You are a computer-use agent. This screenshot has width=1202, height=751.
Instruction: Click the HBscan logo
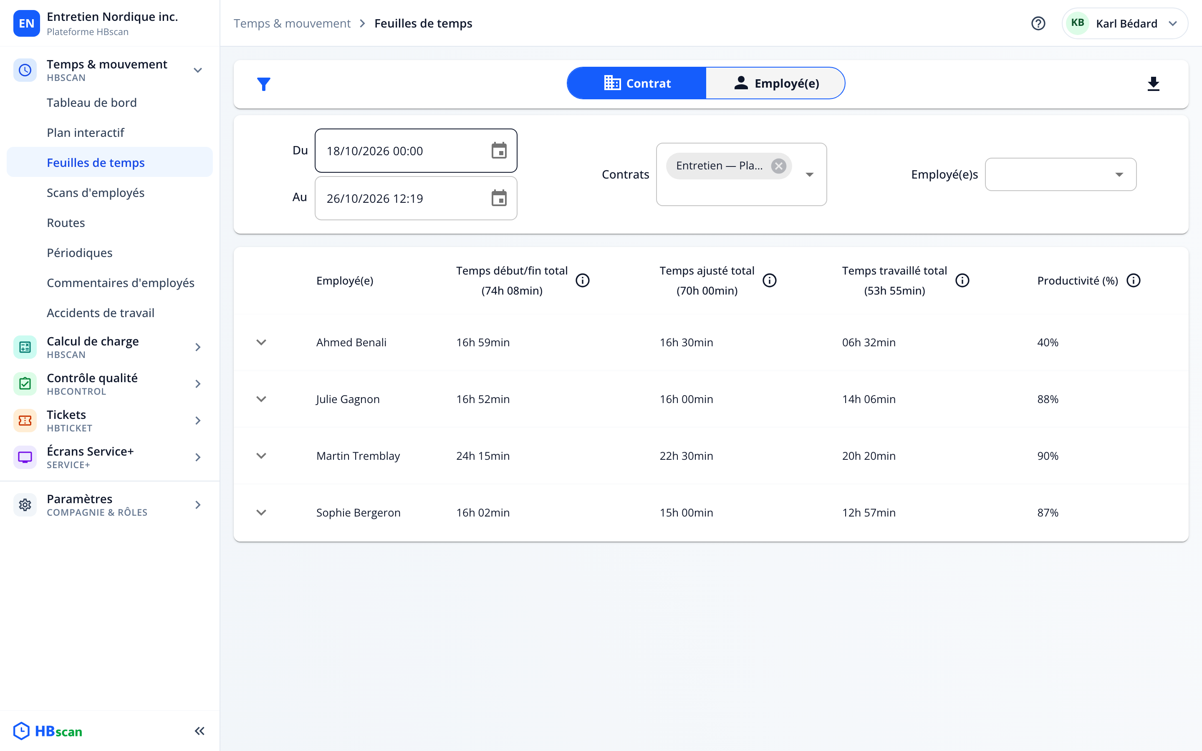point(48,731)
